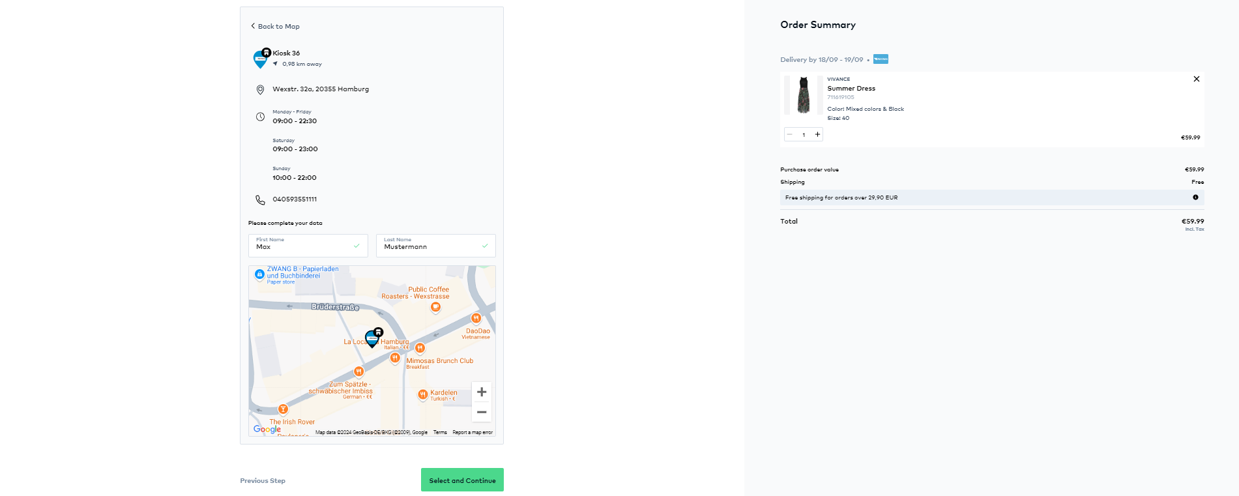Screen dimensions: 1239x496
Task: Open Public Coffee Roasters map pin
Action: tap(435, 307)
